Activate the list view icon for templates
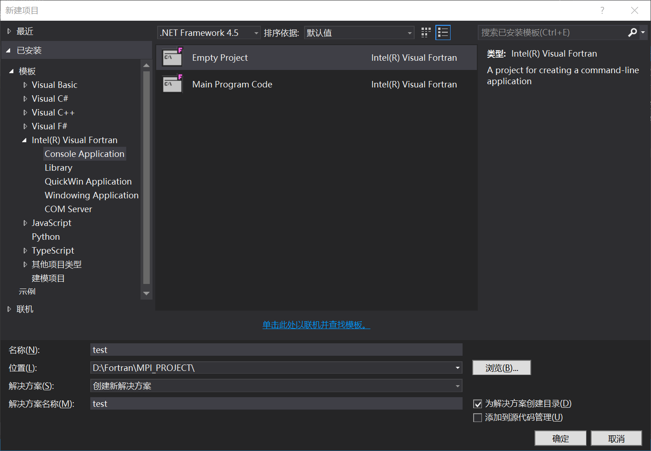Viewport: 651px width, 451px height. (x=443, y=32)
